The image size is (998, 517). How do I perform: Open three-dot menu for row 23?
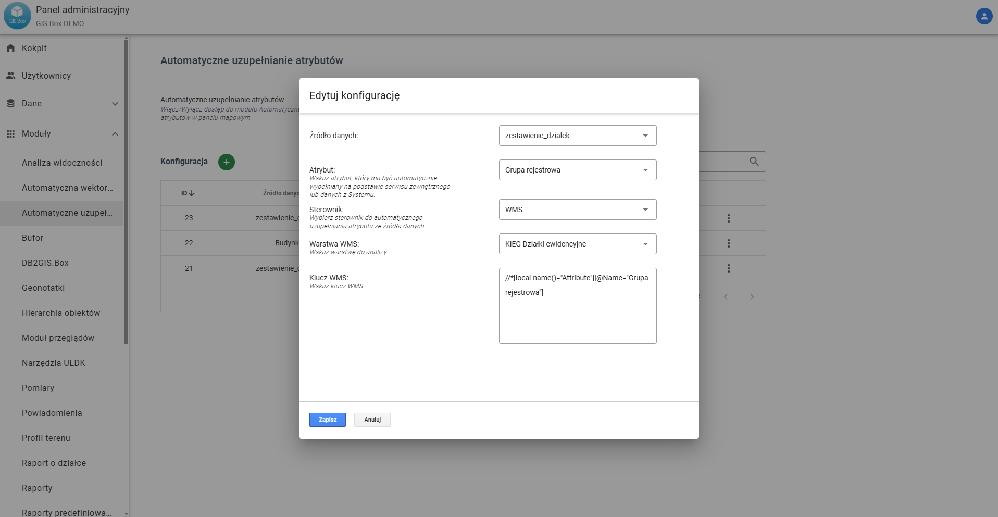click(x=729, y=218)
